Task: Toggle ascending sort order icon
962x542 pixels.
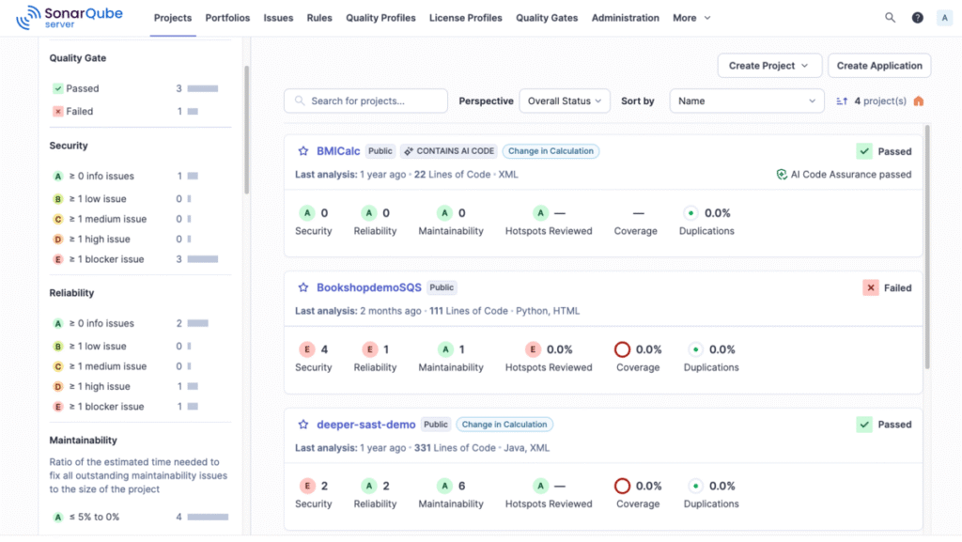Action: click(x=841, y=101)
